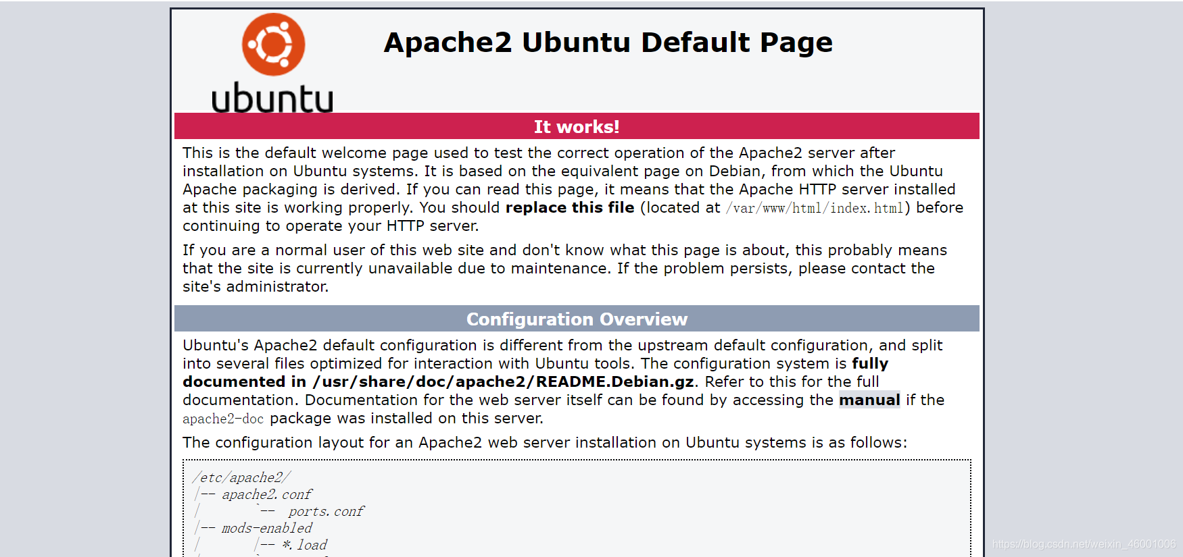
Task: Click 'The configuration layout for an Apache2' sentence
Action: pos(545,443)
